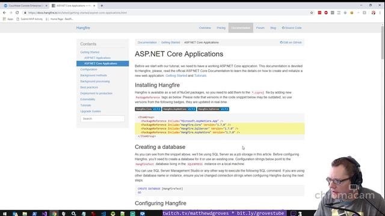
Task: Open the Windows Start menu
Action: [x=5, y=214]
